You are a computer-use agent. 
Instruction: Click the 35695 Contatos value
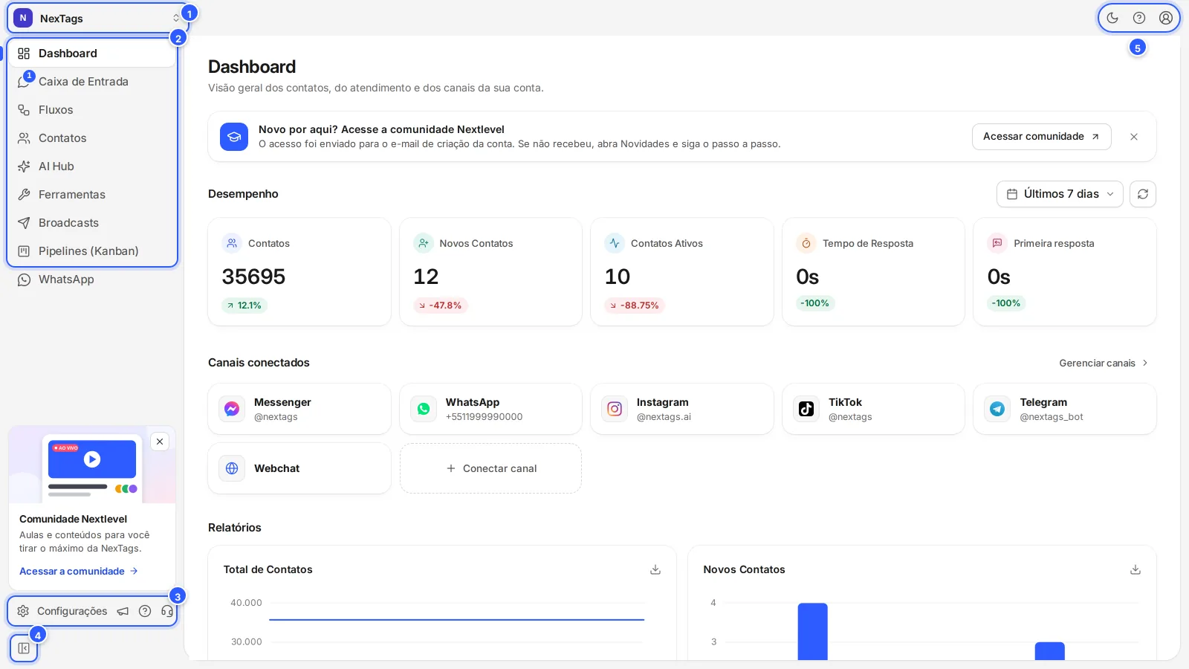(253, 277)
